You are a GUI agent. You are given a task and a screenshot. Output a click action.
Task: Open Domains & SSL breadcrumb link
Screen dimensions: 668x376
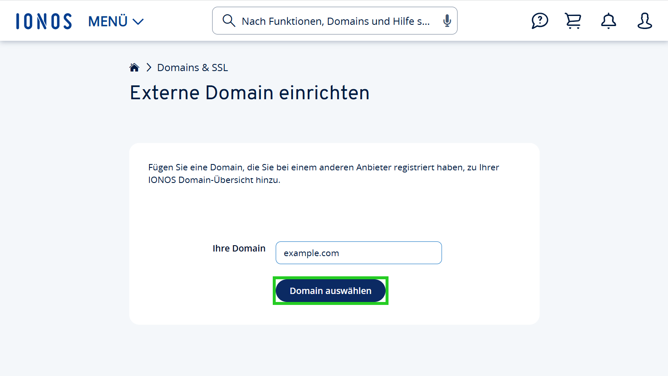pos(192,67)
